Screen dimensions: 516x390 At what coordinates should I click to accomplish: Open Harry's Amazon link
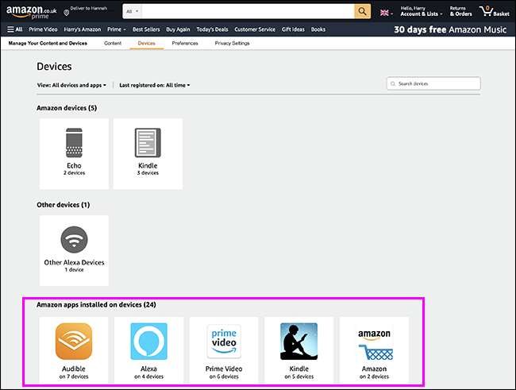(83, 29)
